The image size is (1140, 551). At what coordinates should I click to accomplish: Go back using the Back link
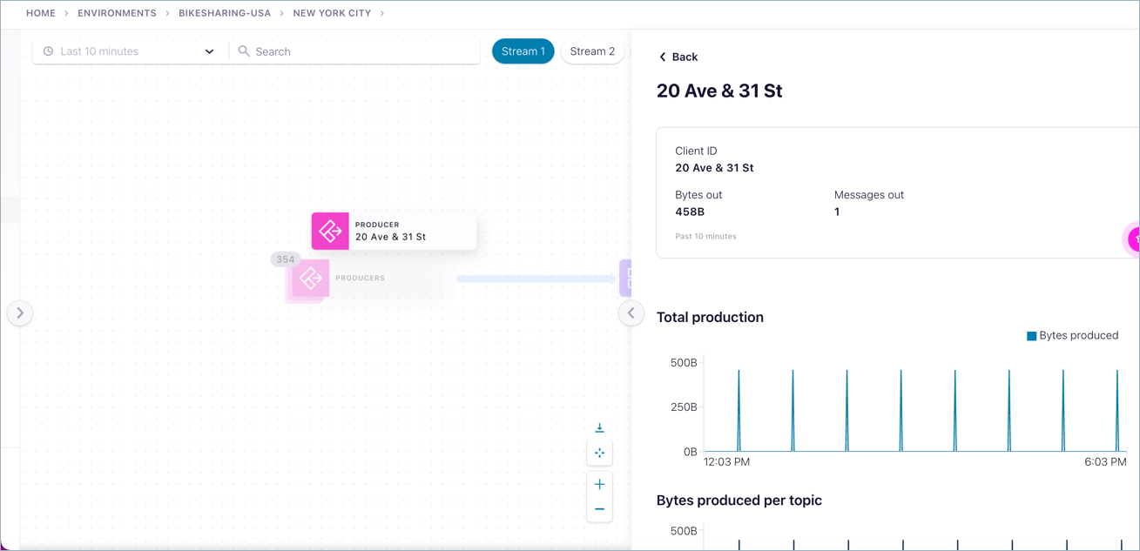tap(678, 57)
